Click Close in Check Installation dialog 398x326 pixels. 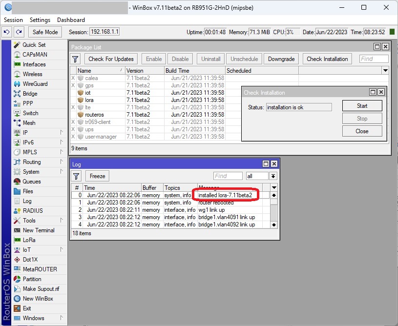[362, 131]
